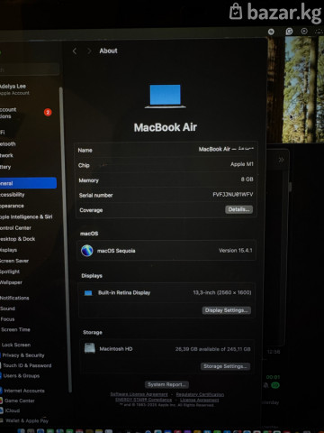This screenshot has height=433, width=324.
Task: Open the play-circle icon in the menu bar
Action: (304, 31)
